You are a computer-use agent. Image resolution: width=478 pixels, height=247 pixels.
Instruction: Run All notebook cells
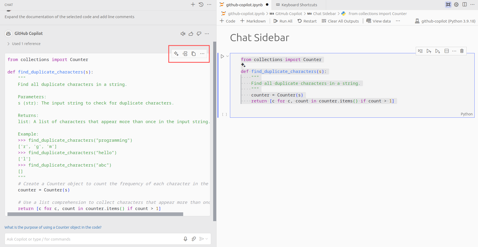[283, 21]
